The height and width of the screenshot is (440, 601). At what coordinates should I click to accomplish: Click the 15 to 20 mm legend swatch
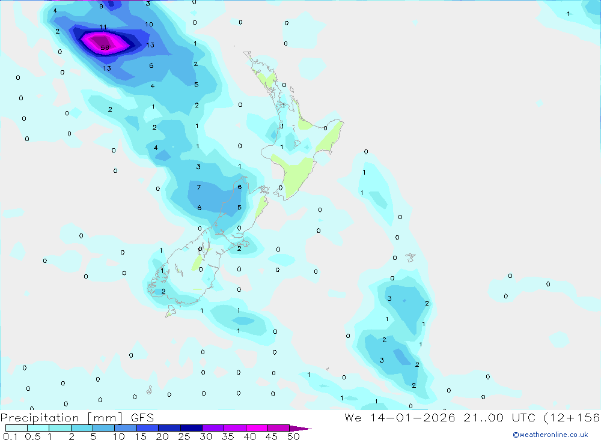(x=147, y=428)
